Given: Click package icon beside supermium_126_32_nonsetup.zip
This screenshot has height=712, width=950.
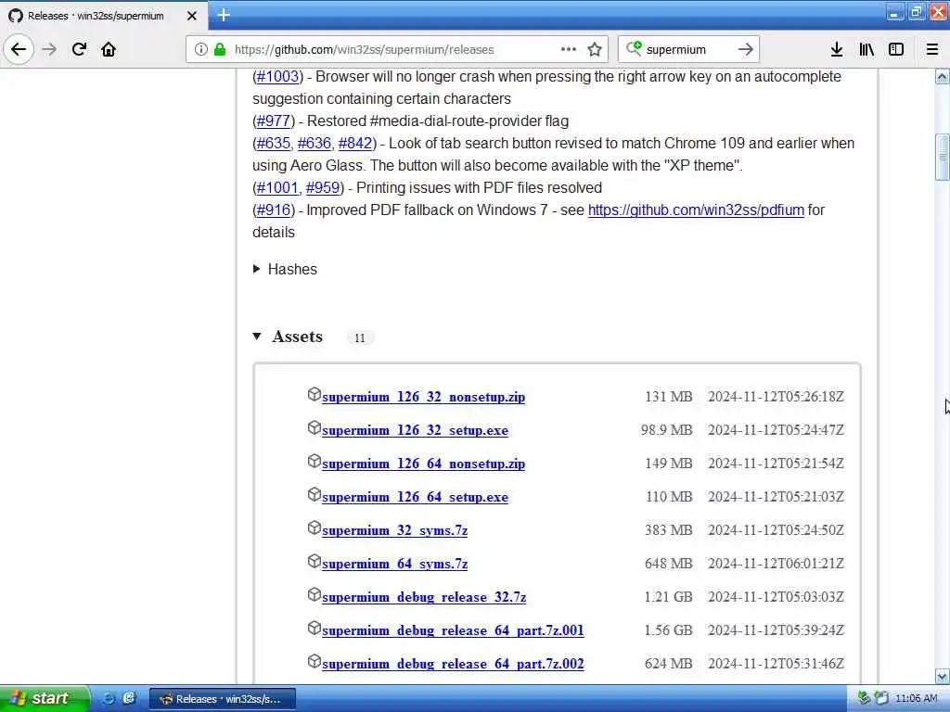Looking at the screenshot, I should pyautogui.click(x=314, y=394).
